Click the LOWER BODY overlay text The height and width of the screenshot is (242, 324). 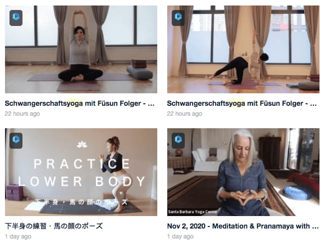coord(81,182)
